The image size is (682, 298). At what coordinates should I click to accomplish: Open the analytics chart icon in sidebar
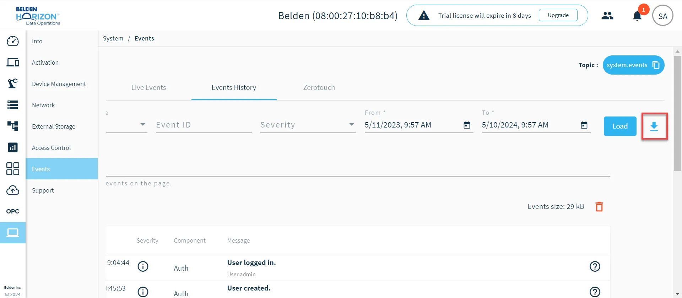[x=13, y=147]
